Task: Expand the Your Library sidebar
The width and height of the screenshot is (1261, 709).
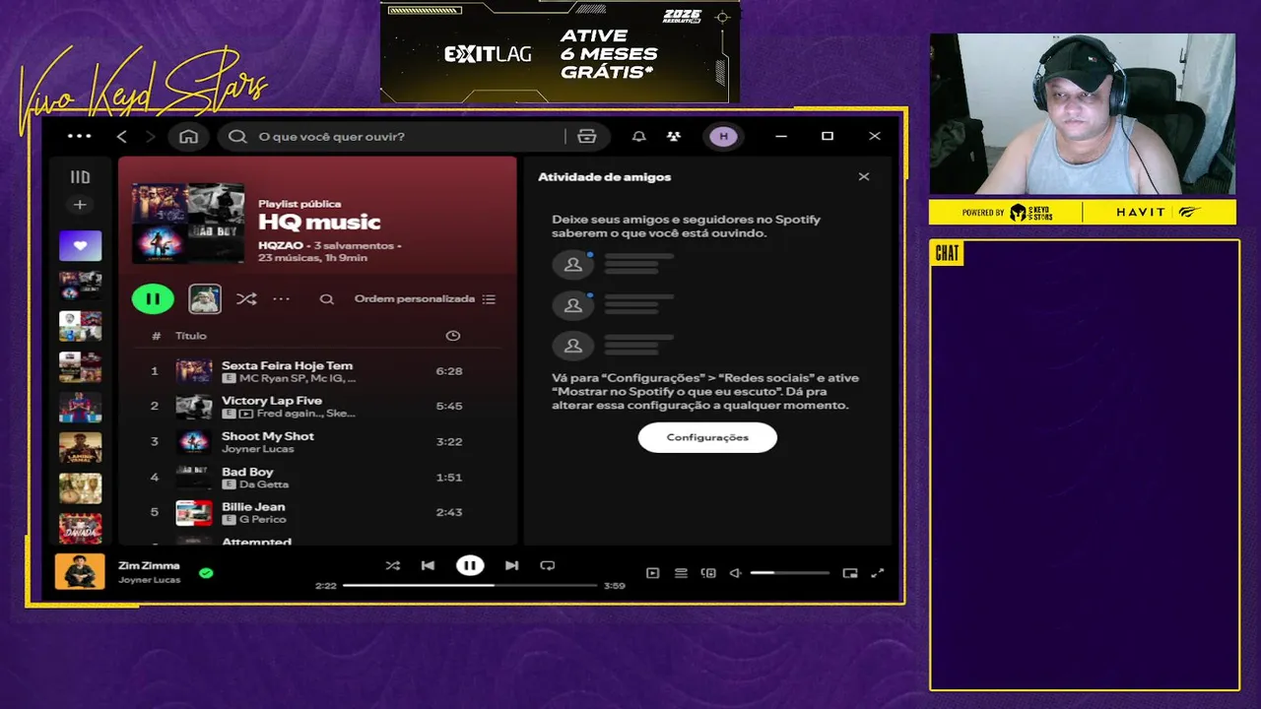Action: (x=80, y=177)
